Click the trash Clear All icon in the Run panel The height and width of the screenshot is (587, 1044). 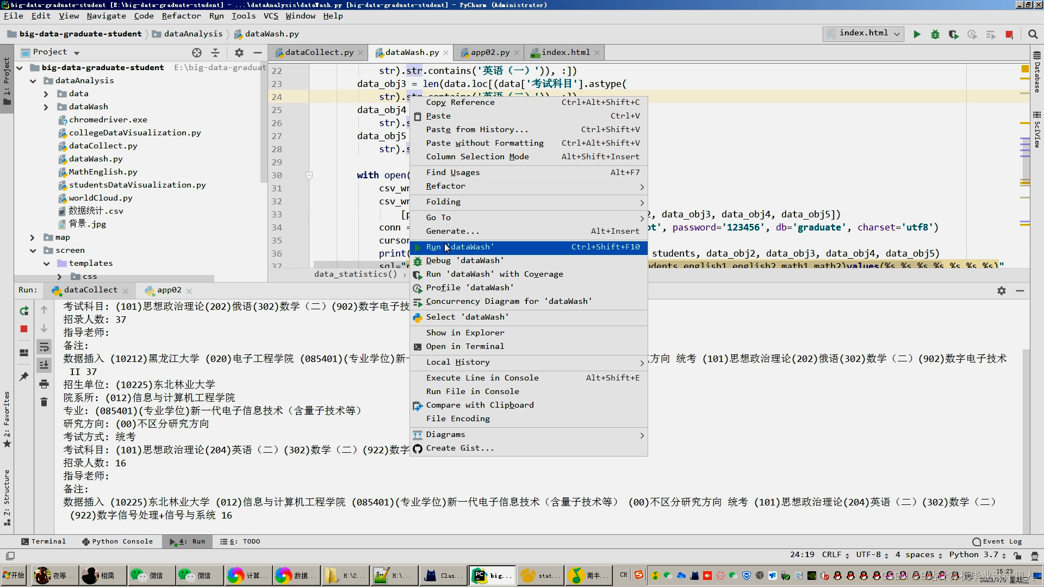(44, 402)
